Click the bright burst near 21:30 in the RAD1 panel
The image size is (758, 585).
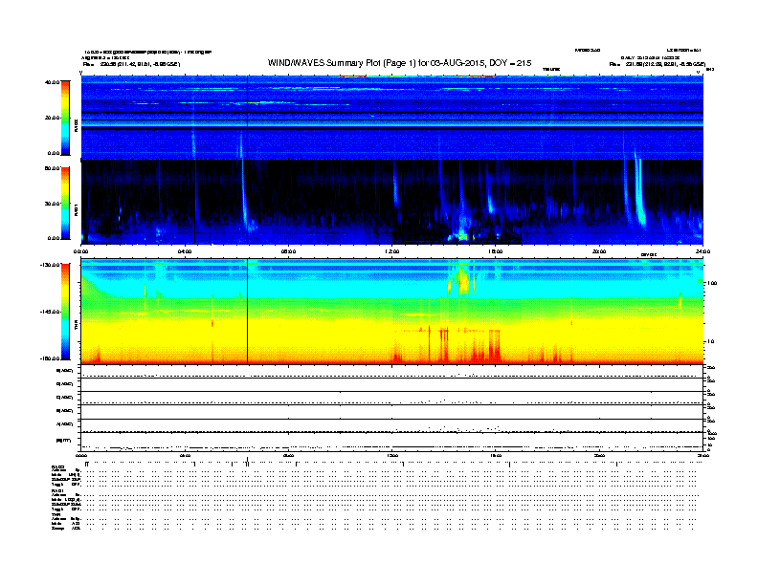[x=639, y=193]
